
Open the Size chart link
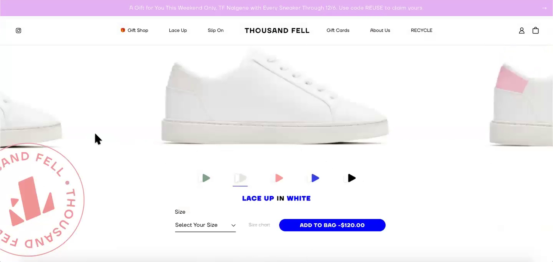(259, 225)
